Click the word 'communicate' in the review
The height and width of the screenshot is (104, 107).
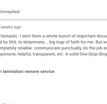47,48
